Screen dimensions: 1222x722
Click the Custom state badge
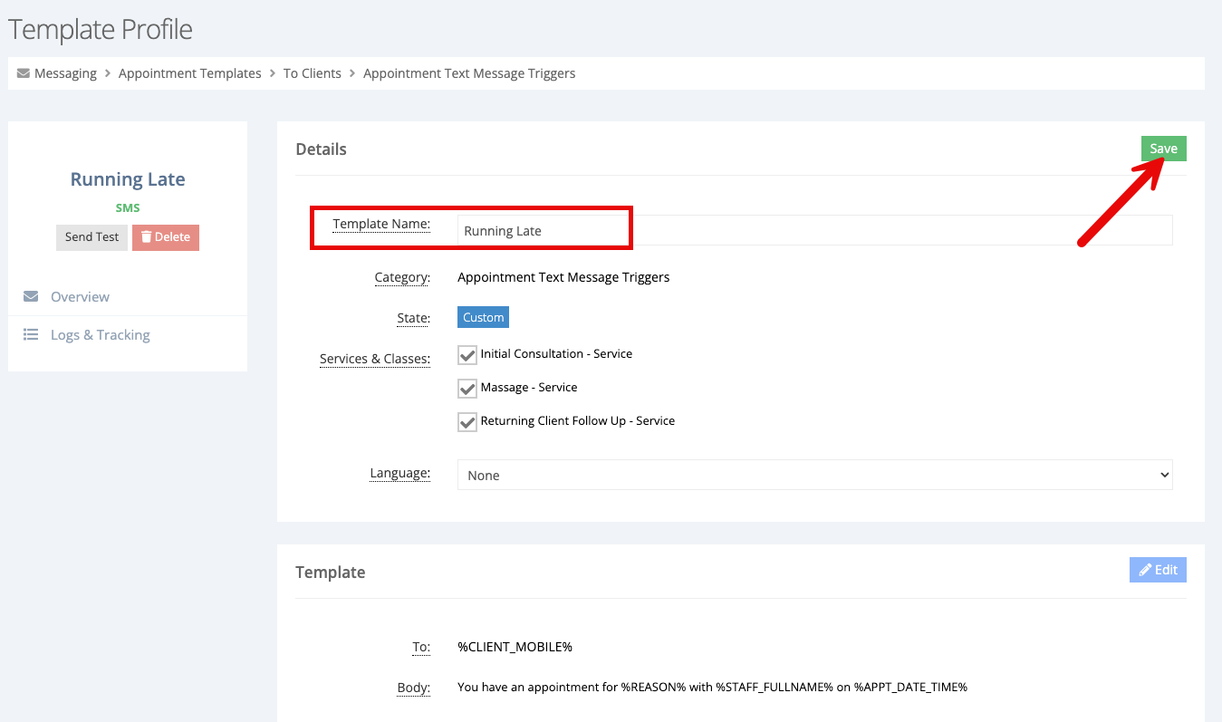coord(483,318)
